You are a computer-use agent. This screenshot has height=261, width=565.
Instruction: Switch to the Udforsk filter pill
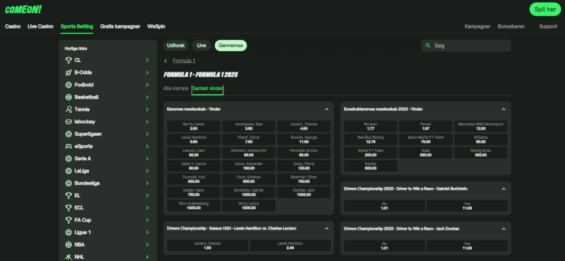pos(177,46)
